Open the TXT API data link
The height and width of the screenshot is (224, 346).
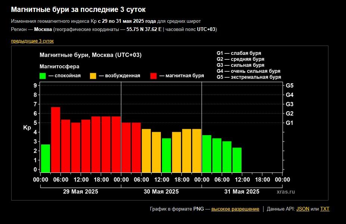[325, 209]
